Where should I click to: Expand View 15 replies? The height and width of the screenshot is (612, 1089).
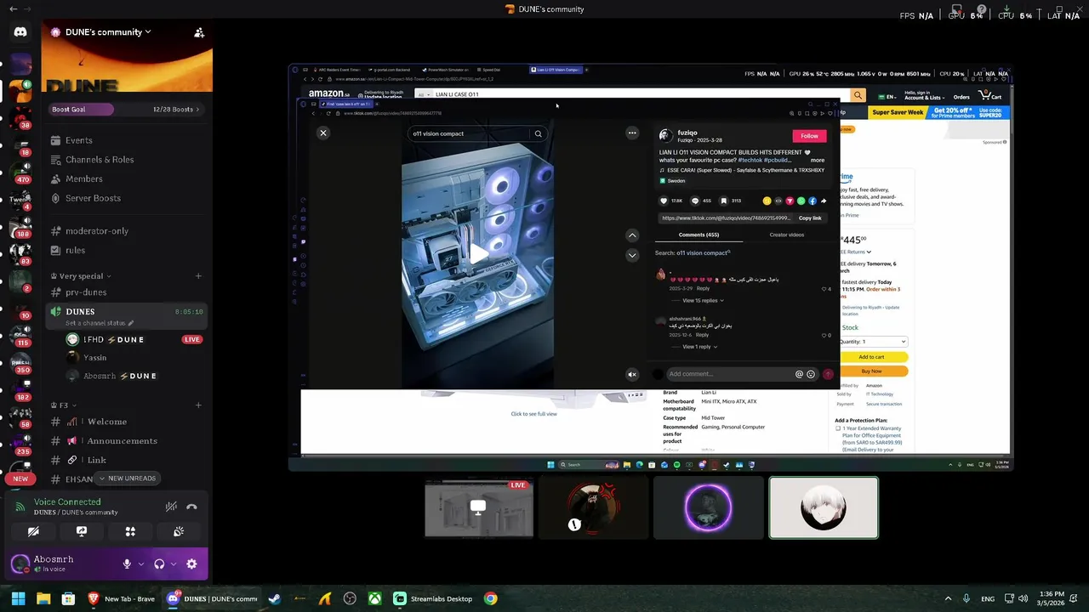click(703, 300)
